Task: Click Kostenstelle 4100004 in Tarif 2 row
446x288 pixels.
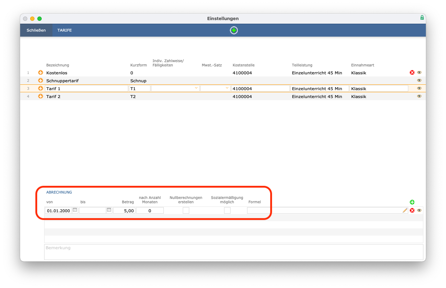Action: tap(242, 97)
